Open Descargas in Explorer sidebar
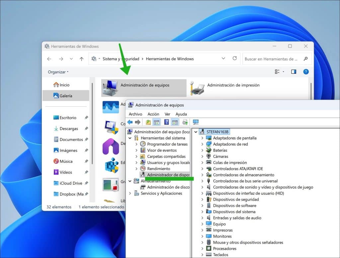Screen dimensions: 340x258 66,129
